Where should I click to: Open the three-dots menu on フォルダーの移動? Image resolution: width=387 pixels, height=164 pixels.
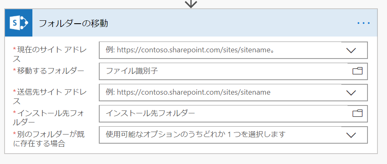tap(364, 23)
